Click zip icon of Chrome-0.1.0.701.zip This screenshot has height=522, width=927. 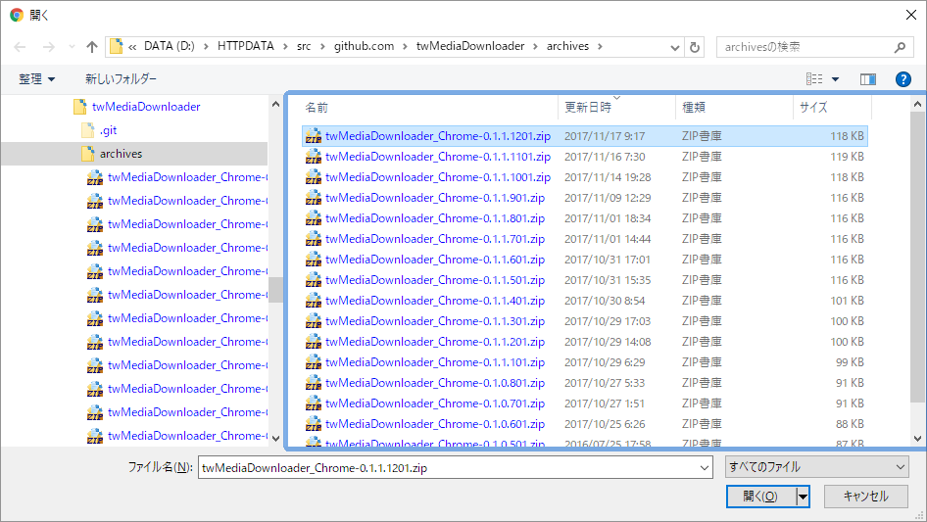click(314, 403)
